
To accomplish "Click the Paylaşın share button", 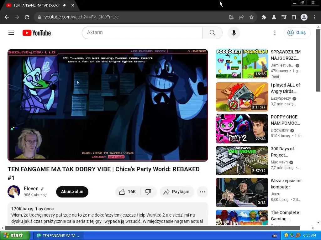I will point(177,192).
